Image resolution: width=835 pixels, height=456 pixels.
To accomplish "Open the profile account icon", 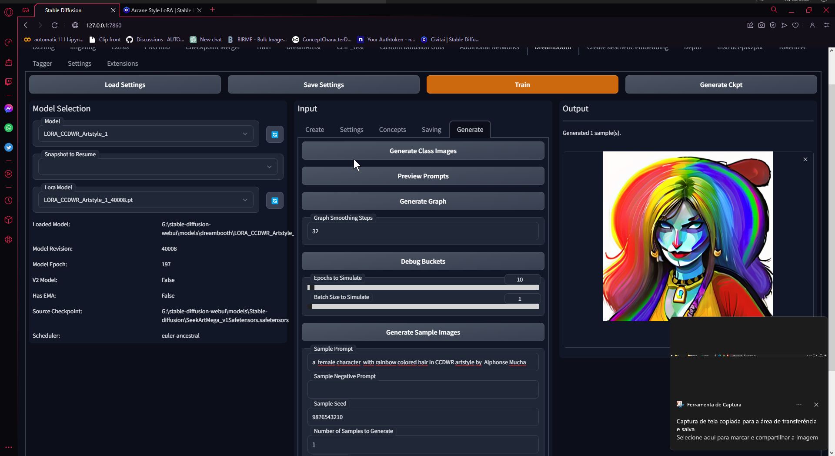I will tap(812, 25).
